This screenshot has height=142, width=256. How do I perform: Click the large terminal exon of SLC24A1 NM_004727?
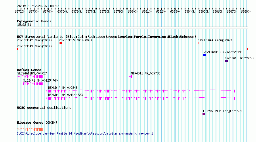click(41, 77)
